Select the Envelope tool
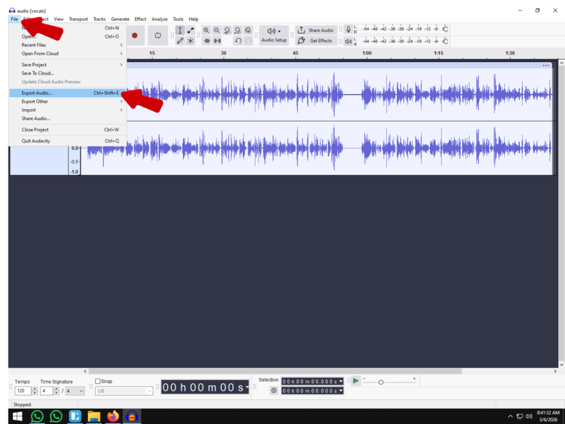 point(190,30)
